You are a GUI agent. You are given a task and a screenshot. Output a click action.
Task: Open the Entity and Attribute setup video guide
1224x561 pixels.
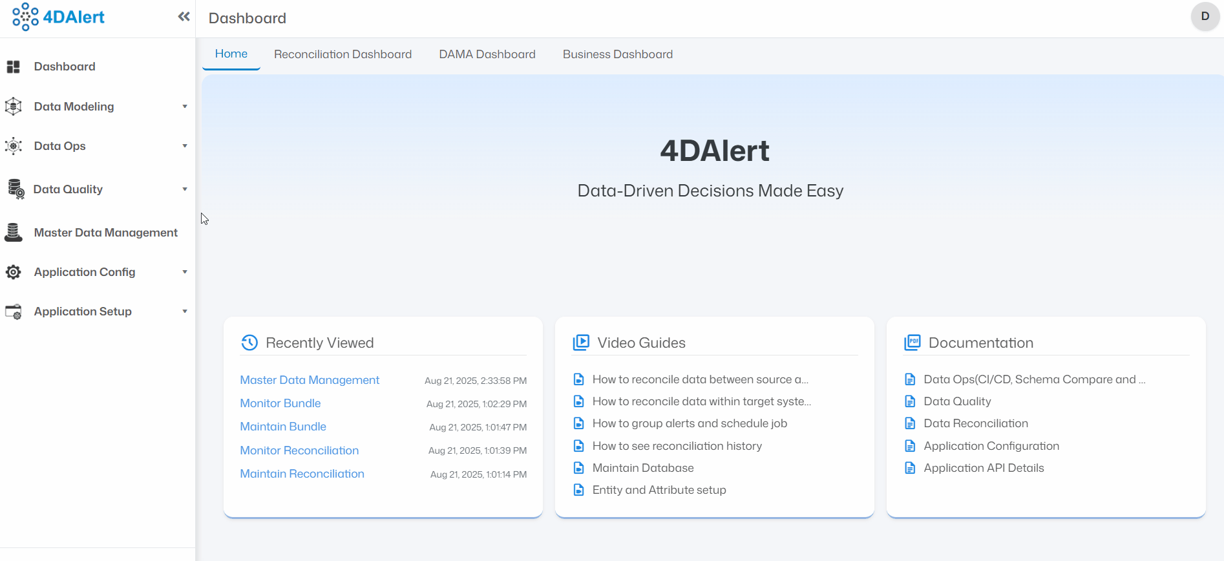(x=659, y=490)
